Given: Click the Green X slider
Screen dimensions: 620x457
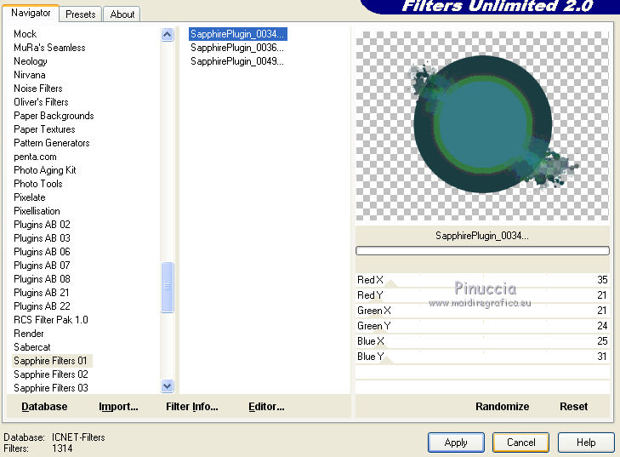Looking at the screenshot, I should pos(482,311).
